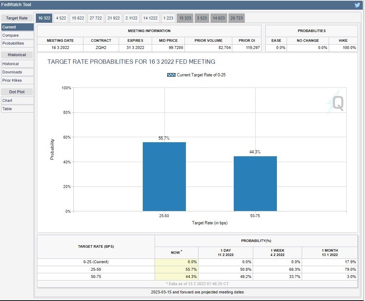Open the 15 622 meeting tab
This screenshot has width=365, height=301.
tap(78, 18)
